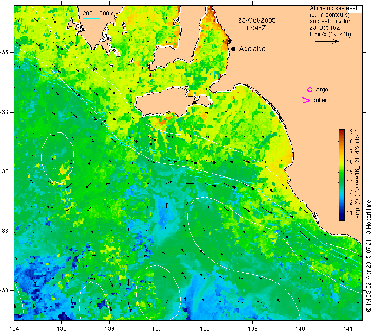Click the 136 longitude axis label
The width and height of the screenshot is (372, 334).
click(x=109, y=328)
